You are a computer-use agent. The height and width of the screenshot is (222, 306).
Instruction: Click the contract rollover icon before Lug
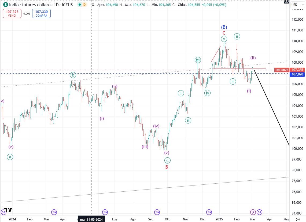(x=105, y=212)
